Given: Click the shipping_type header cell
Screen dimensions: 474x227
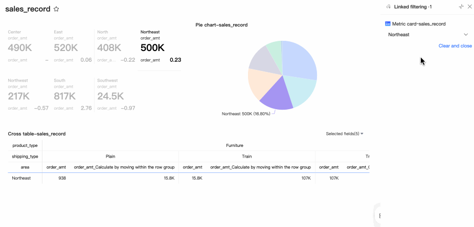Looking at the screenshot, I should (25, 157).
